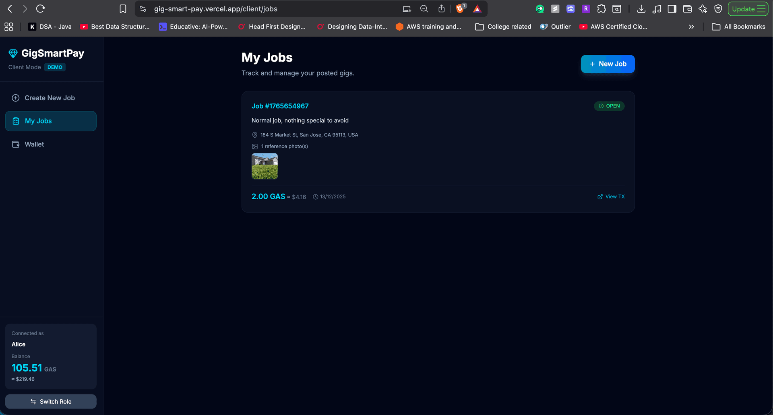Click the lawn reference photo thumbnail
Screen dimensions: 773x415
pyautogui.click(x=265, y=166)
